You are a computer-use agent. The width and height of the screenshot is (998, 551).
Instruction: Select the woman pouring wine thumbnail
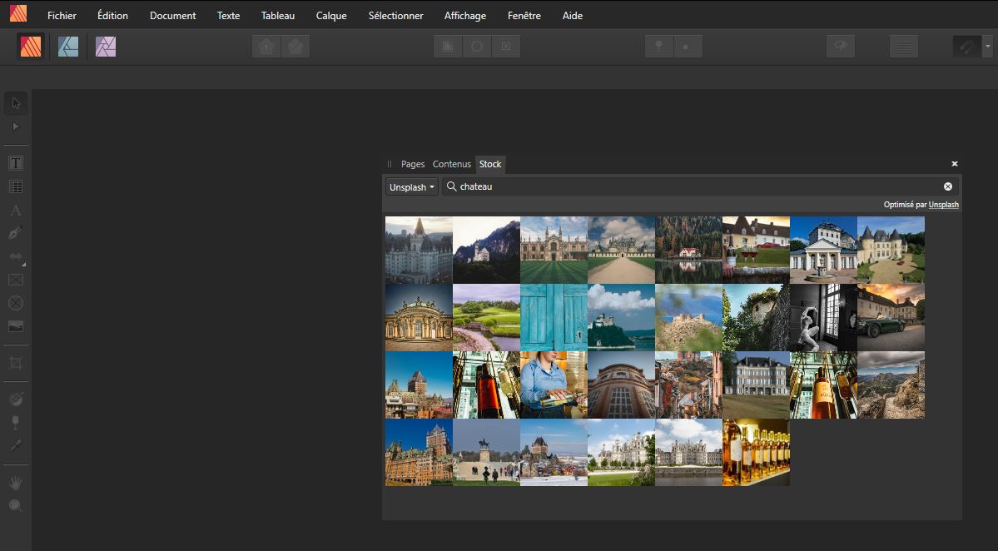[x=554, y=385]
